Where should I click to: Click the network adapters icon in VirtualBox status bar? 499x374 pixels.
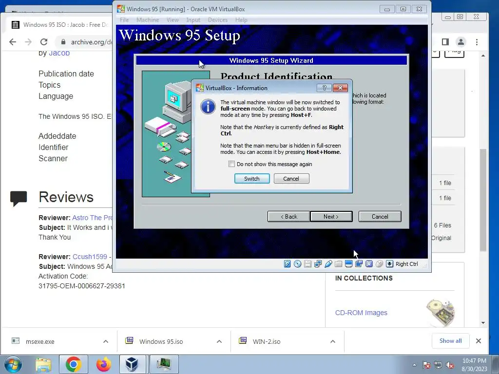point(318,264)
